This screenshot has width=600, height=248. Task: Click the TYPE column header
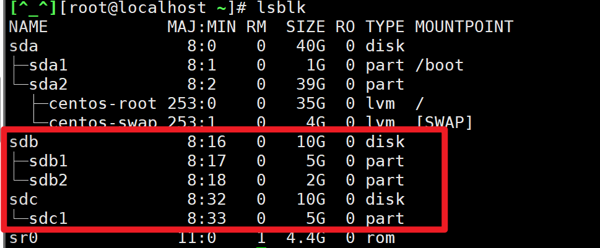click(385, 27)
